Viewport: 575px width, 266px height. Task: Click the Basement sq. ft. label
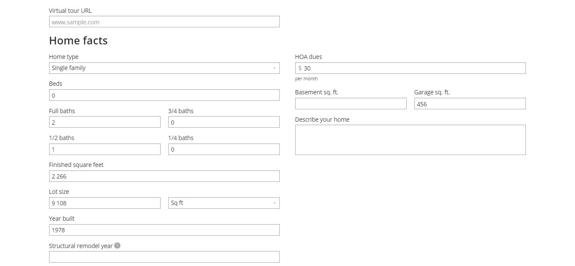(317, 92)
